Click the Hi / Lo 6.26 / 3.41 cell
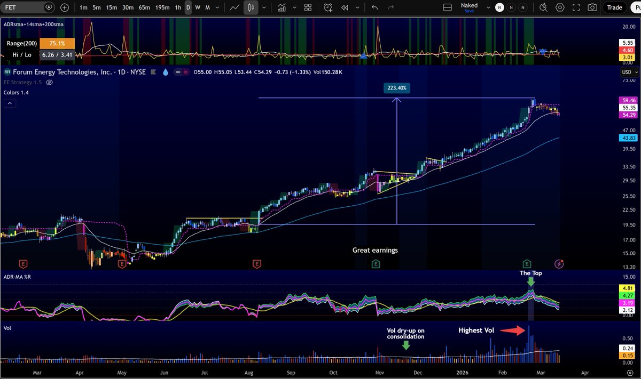Image resolution: width=641 pixels, height=379 pixels. point(57,55)
